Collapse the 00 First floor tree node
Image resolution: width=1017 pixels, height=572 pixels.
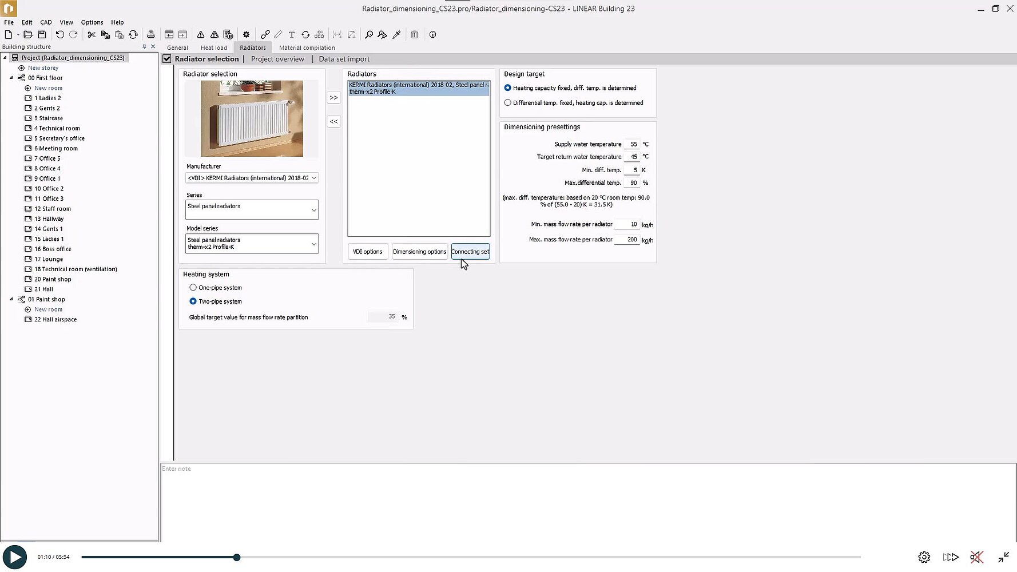pyautogui.click(x=11, y=78)
